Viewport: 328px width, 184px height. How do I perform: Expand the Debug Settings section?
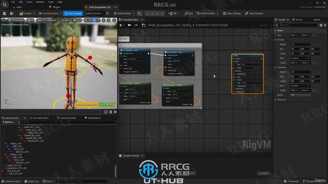tap(275, 100)
